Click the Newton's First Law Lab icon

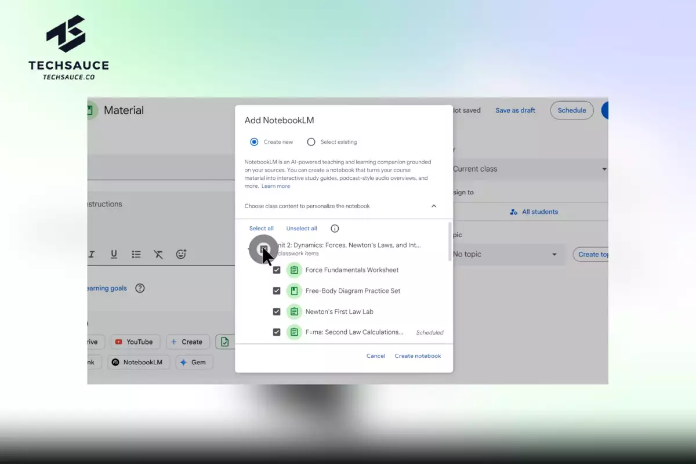tap(295, 311)
